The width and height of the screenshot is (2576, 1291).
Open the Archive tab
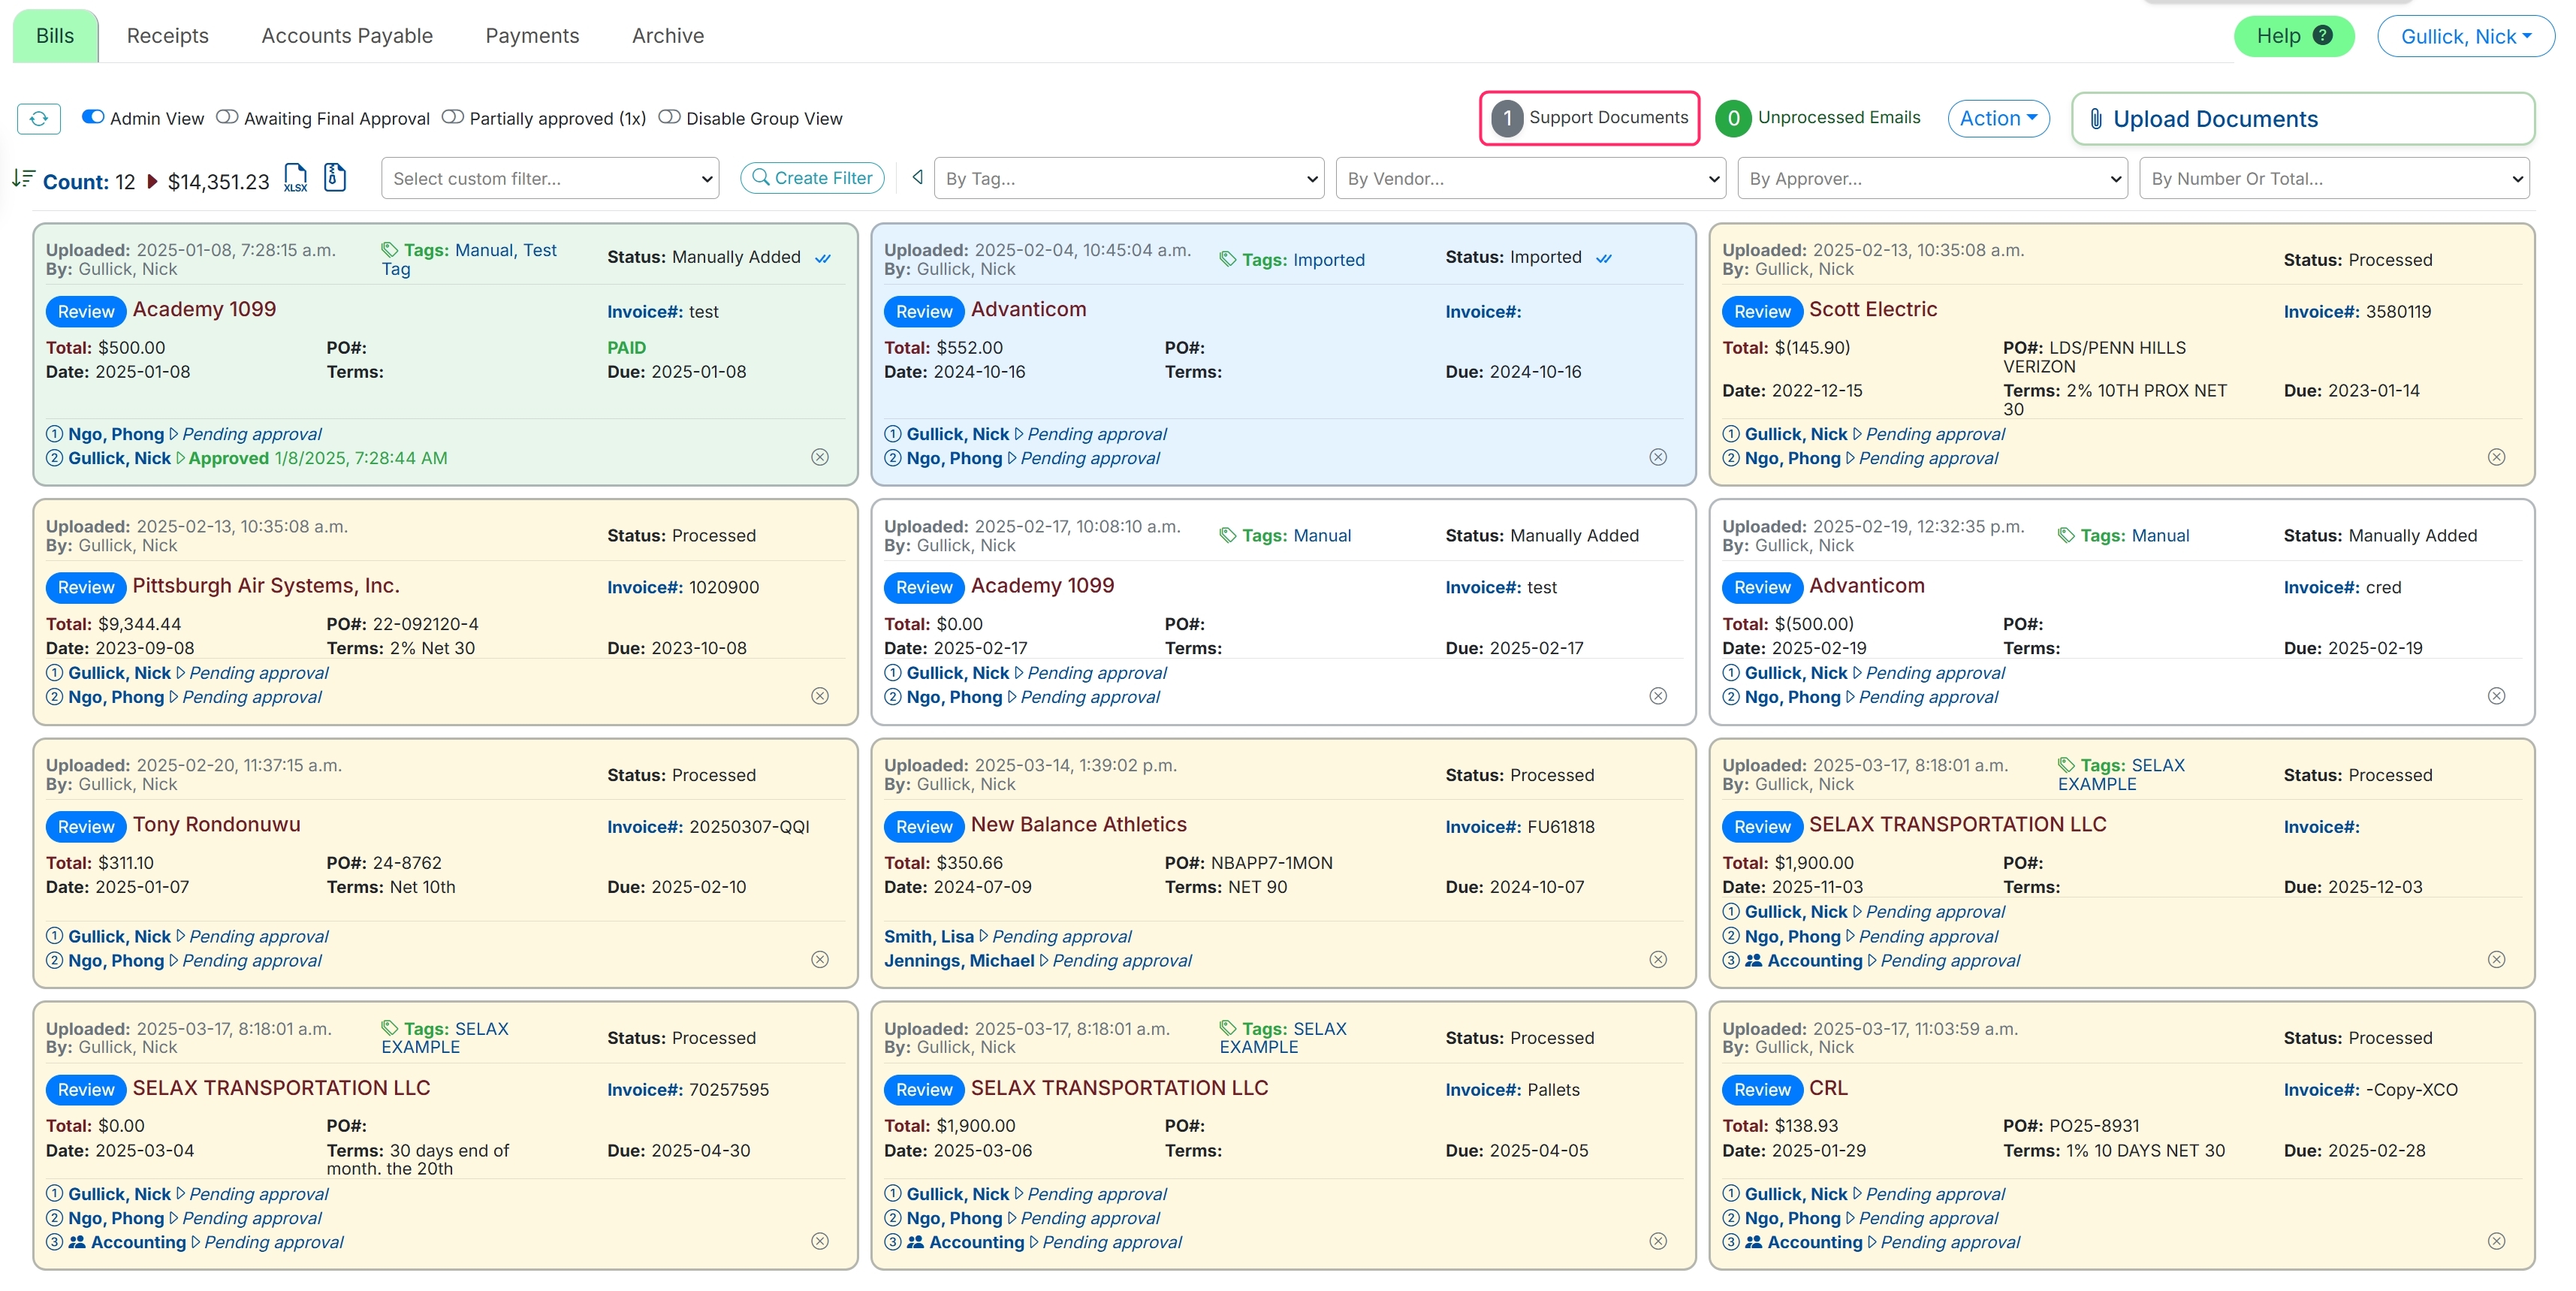coord(668,36)
